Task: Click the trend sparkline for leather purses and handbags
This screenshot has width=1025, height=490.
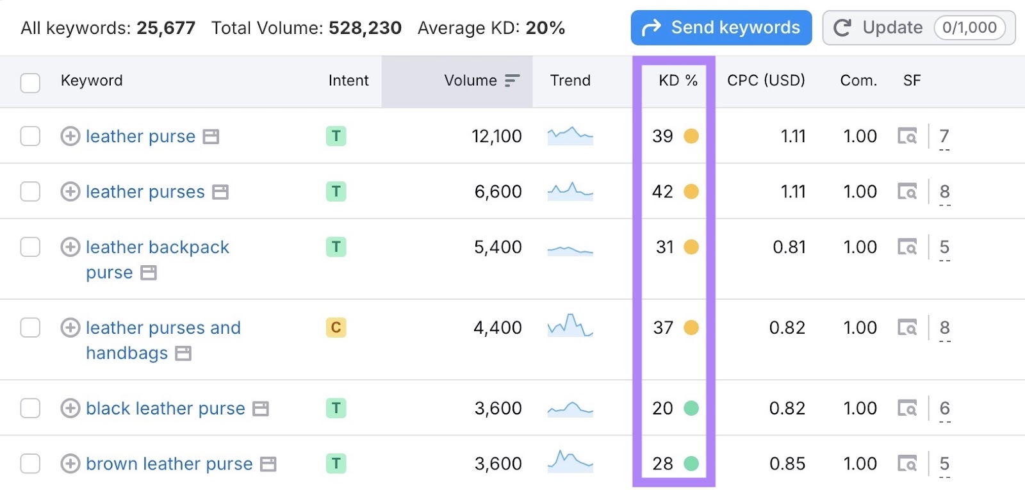Action: (570, 327)
